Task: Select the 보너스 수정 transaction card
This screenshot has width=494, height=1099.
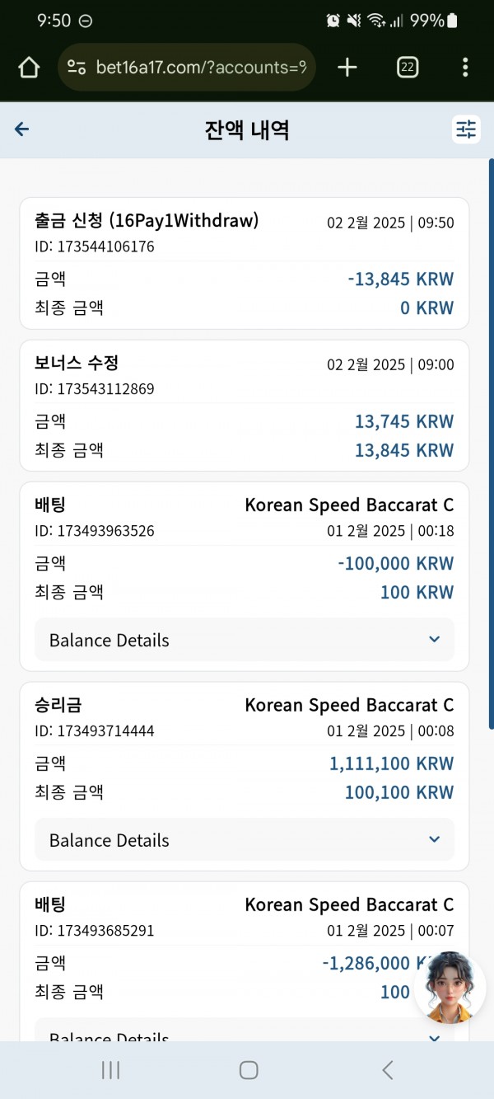Action: [x=245, y=406]
